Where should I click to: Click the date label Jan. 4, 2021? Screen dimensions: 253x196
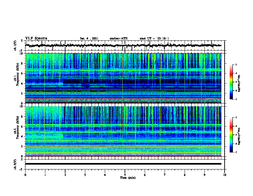(89, 38)
